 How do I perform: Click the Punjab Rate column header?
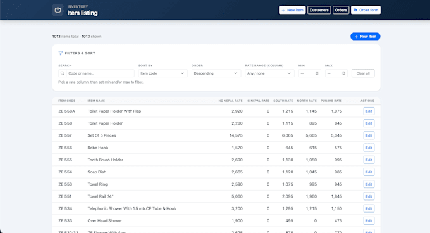[x=331, y=101]
